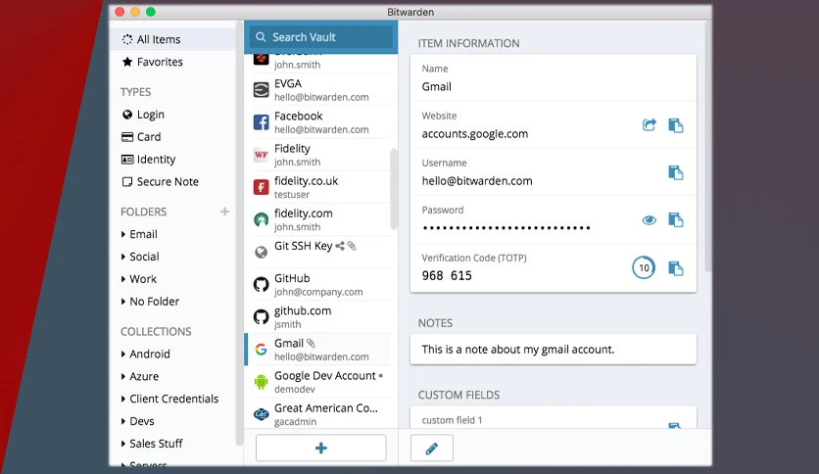The height and width of the screenshot is (474, 819).
Task: Open the fidelity.co.uk testuser entry
Action: pos(320,187)
